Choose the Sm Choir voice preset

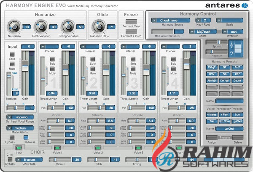point(224,121)
